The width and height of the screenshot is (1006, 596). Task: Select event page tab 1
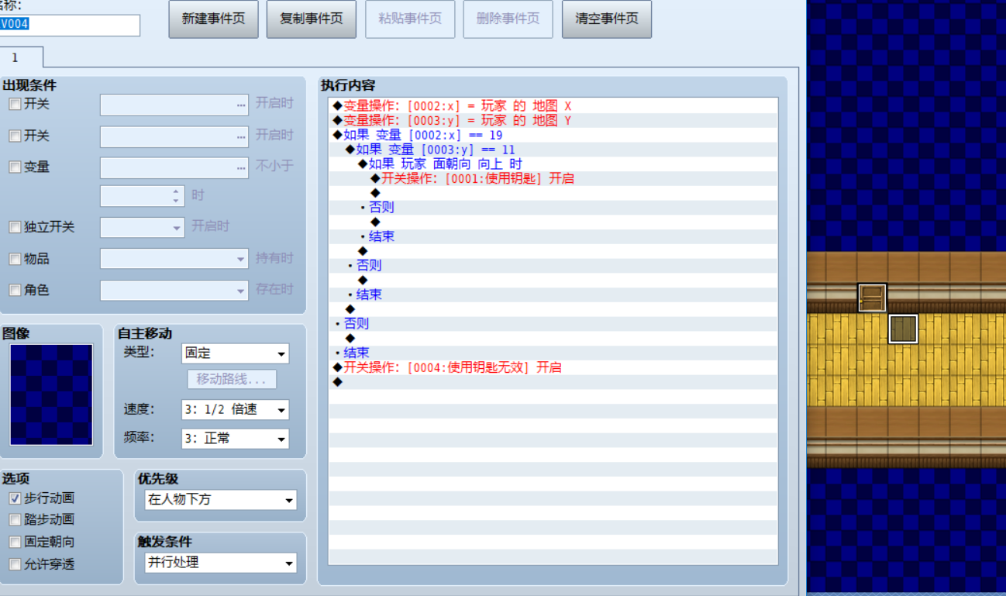[22, 57]
